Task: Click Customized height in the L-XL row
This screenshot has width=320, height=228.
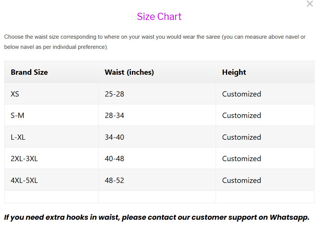Action: coord(241,137)
